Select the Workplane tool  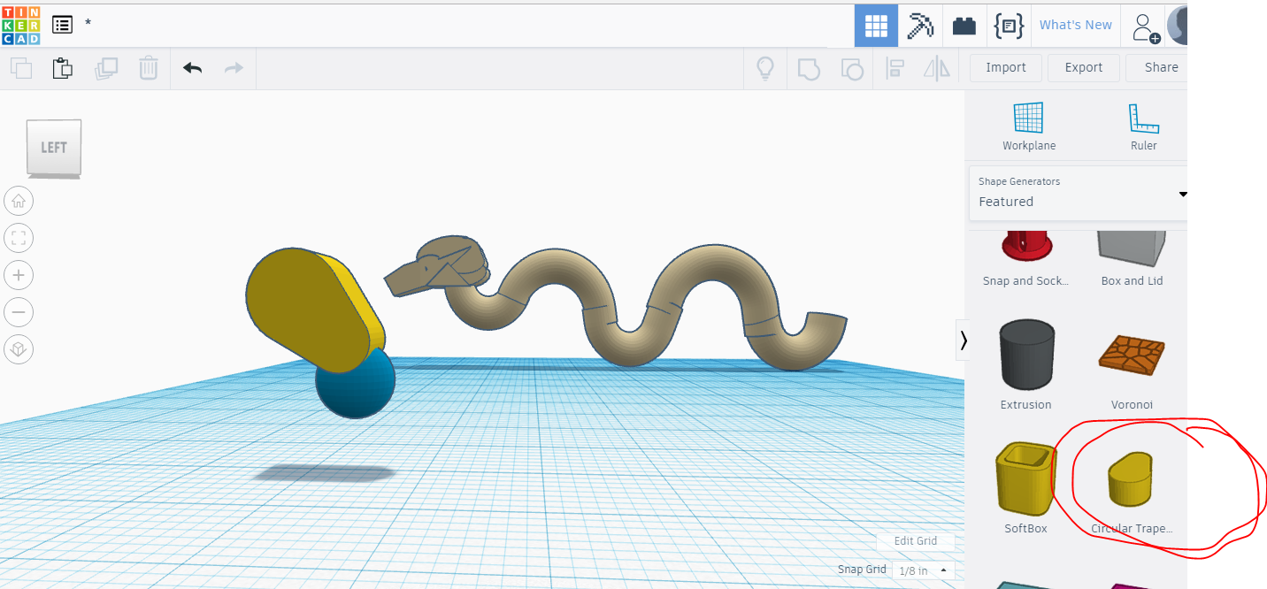point(1029,126)
